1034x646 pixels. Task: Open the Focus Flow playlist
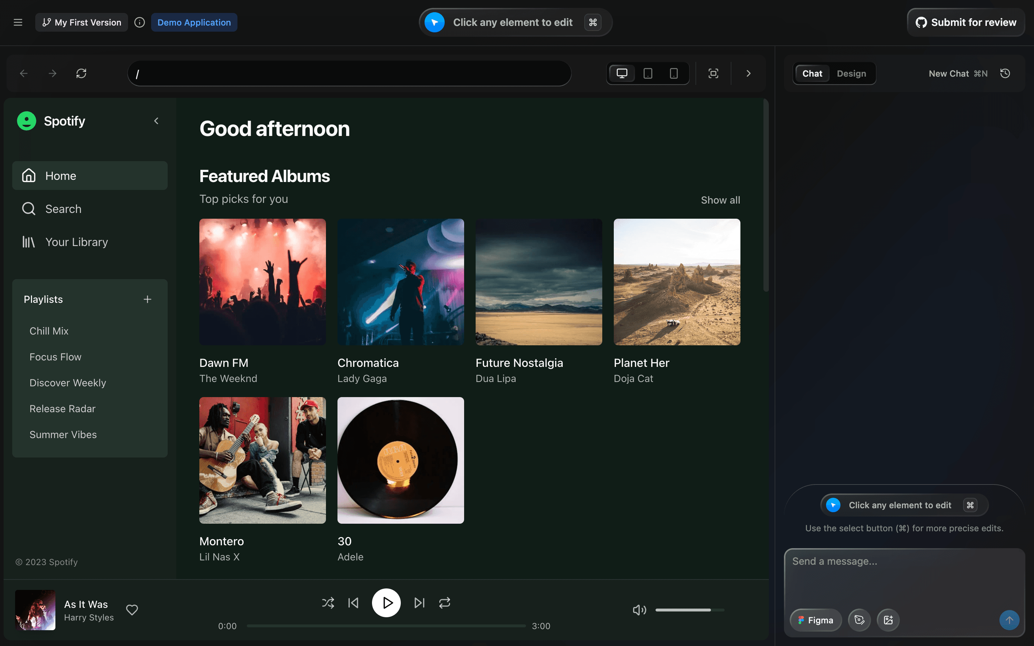coord(55,357)
